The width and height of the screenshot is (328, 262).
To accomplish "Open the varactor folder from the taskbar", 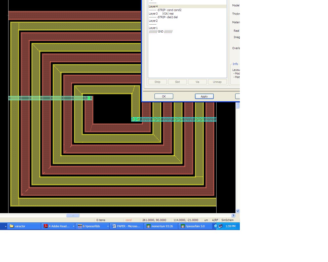I will (x=24, y=226).
